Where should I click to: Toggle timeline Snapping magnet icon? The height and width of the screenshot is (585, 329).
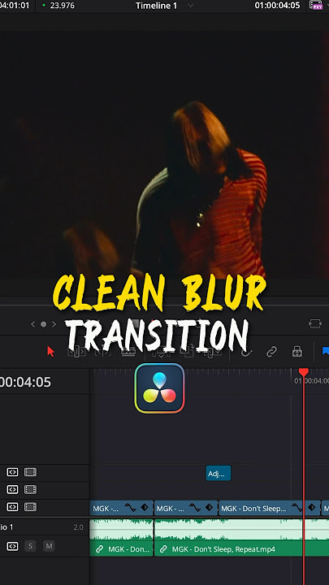tap(246, 352)
